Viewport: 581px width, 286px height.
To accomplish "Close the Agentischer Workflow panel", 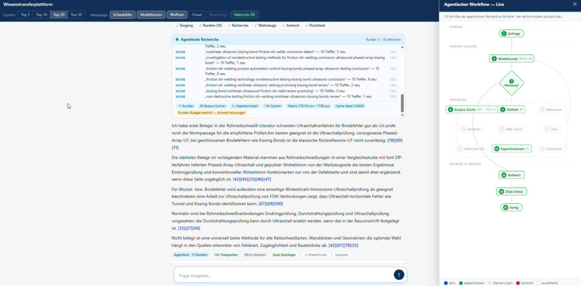I will coord(574,5).
